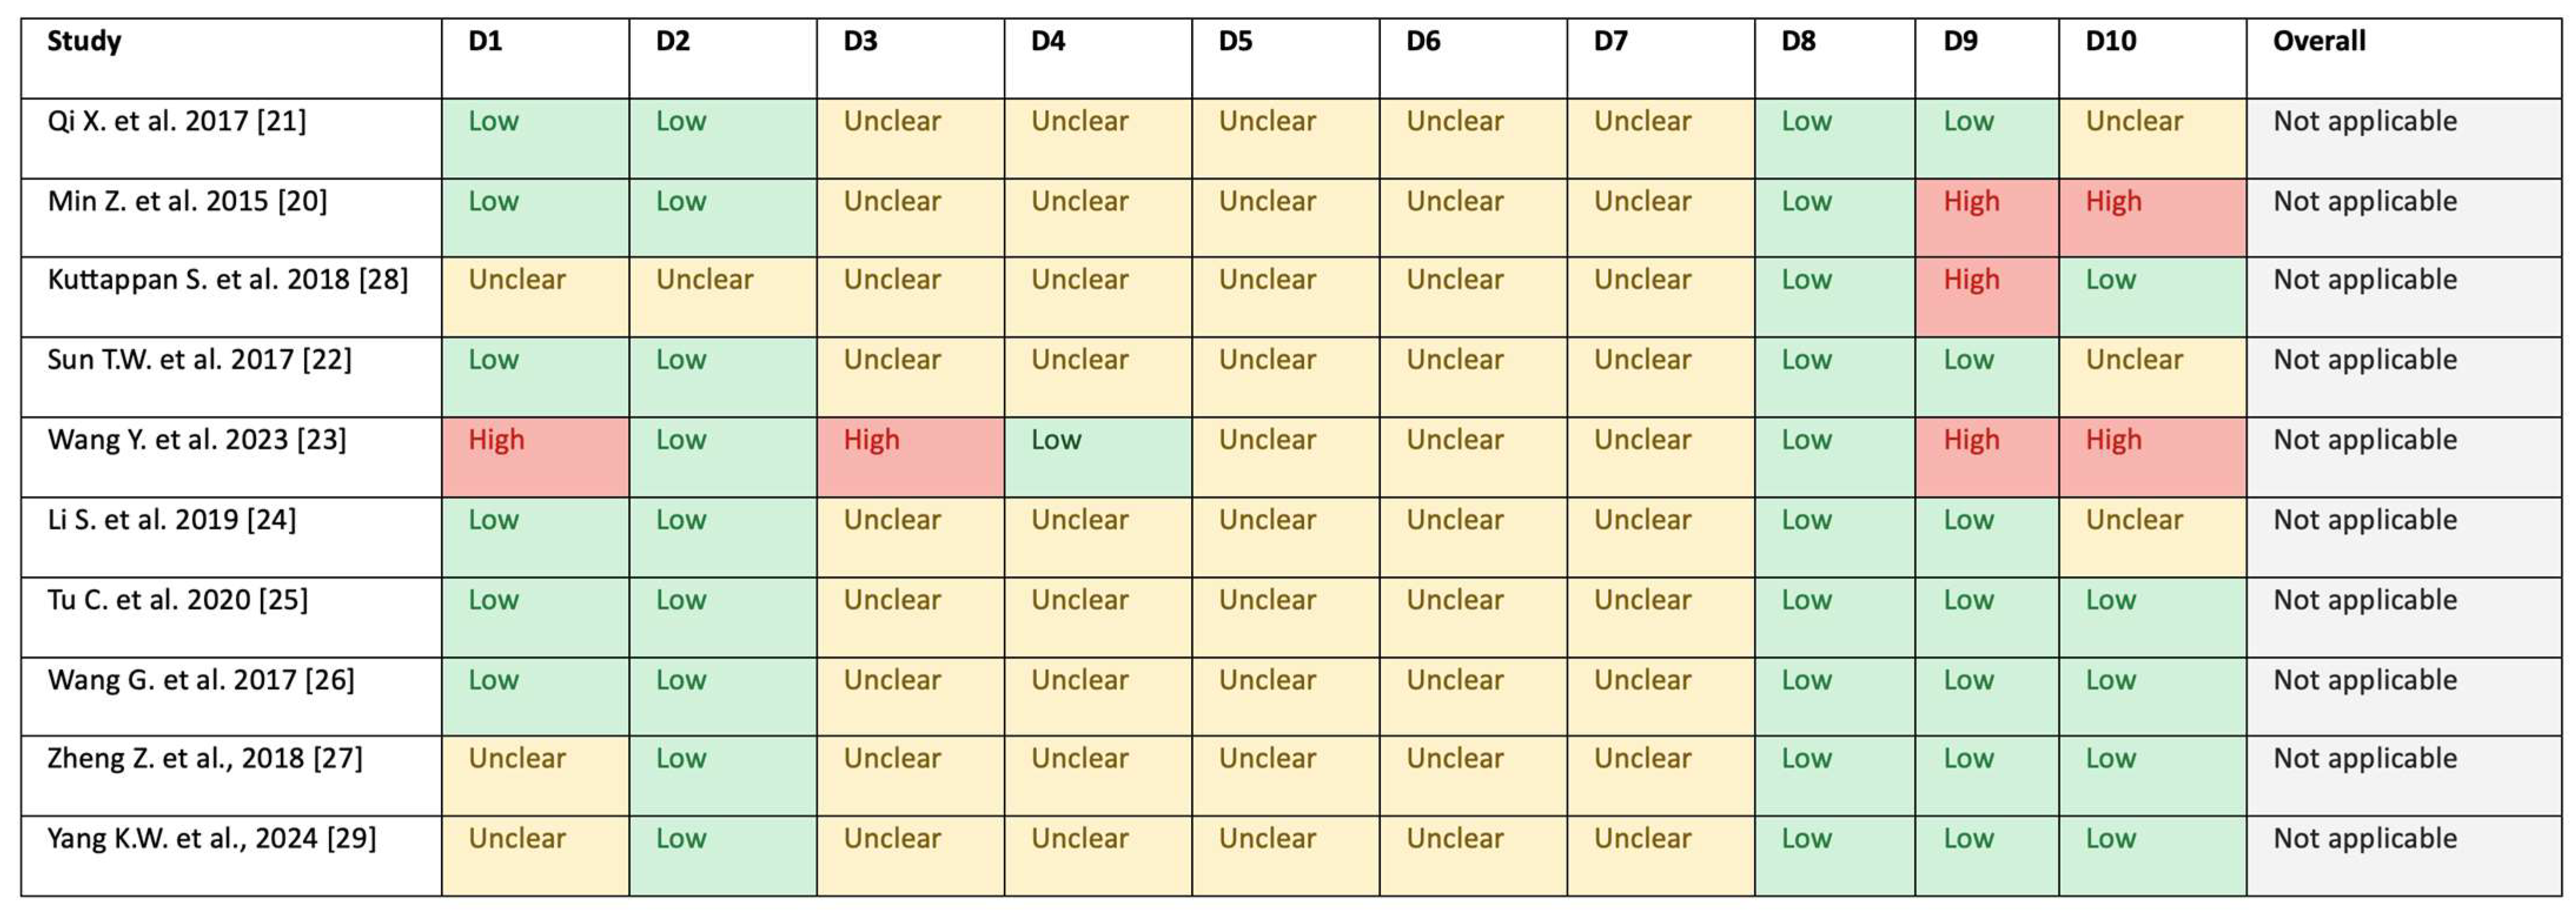Click Wang Y. 2023 D3 High cell

click(910, 457)
